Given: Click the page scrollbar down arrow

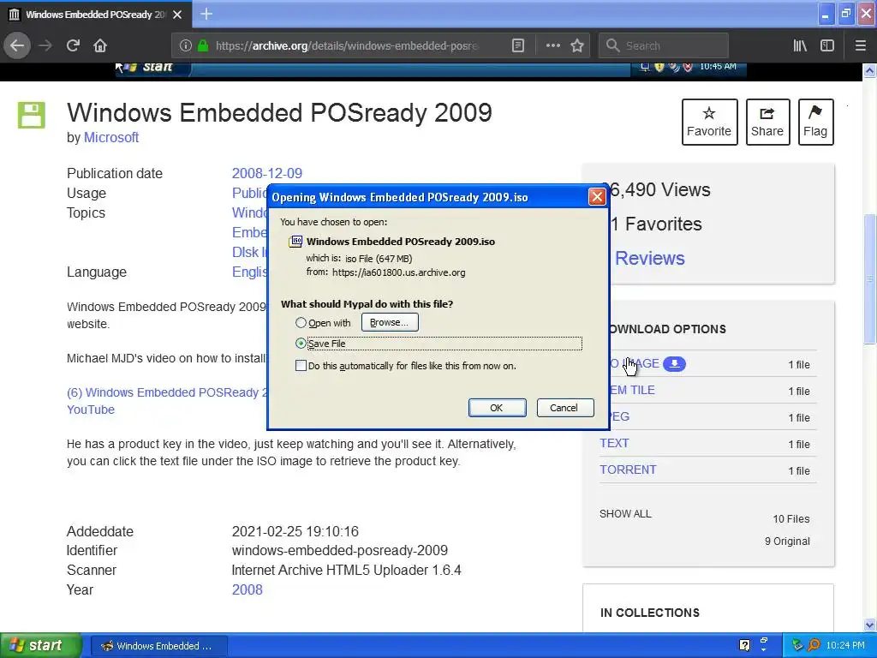Looking at the screenshot, I should (x=869, y=625).
